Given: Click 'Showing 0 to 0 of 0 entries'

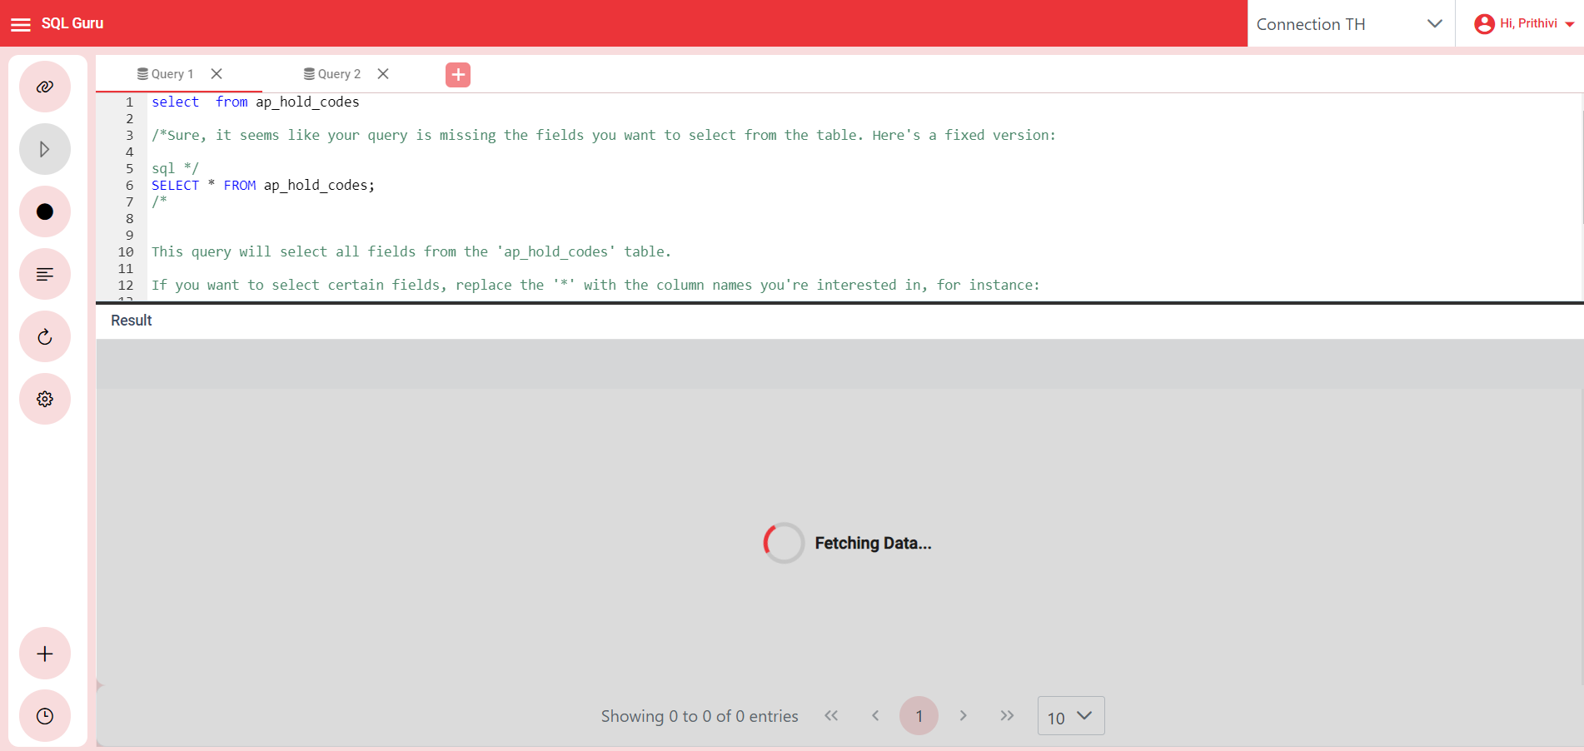Looking at the screenshot, I should 700,716.
